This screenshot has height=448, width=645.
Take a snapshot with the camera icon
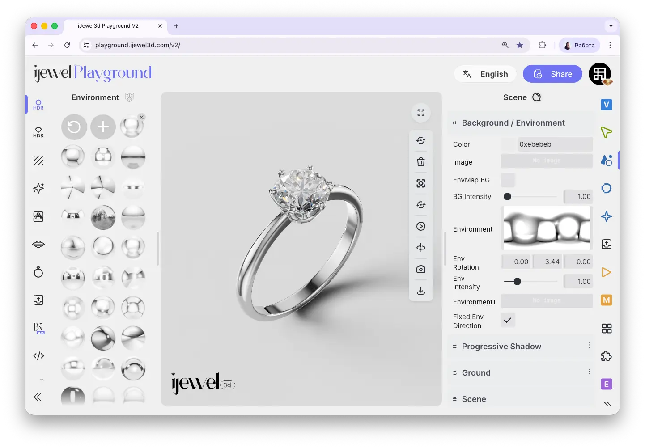(421, 269)
